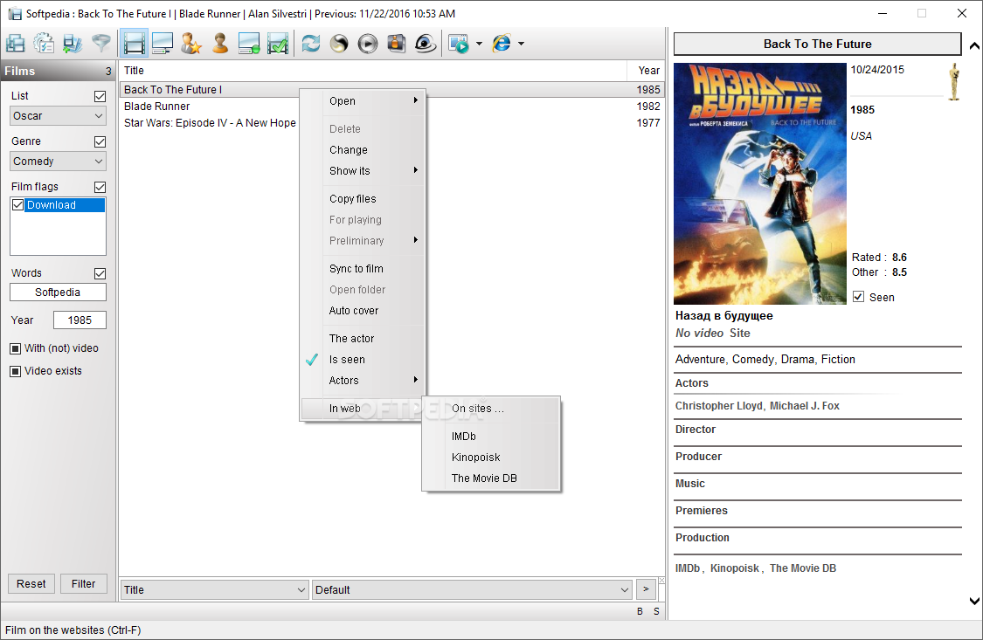Uncheck the Download flag checkbox
Viewport: 983px width, 640px height.
(x=18, y=205)
